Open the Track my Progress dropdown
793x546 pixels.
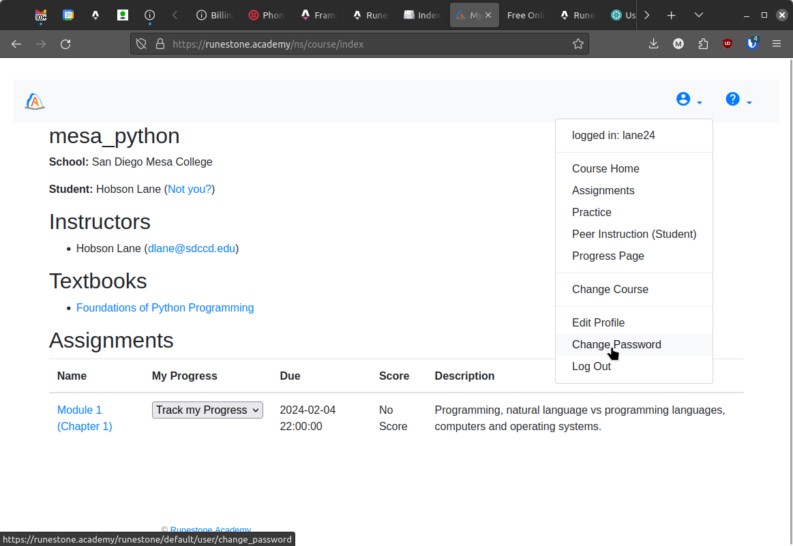click(207, 410)
